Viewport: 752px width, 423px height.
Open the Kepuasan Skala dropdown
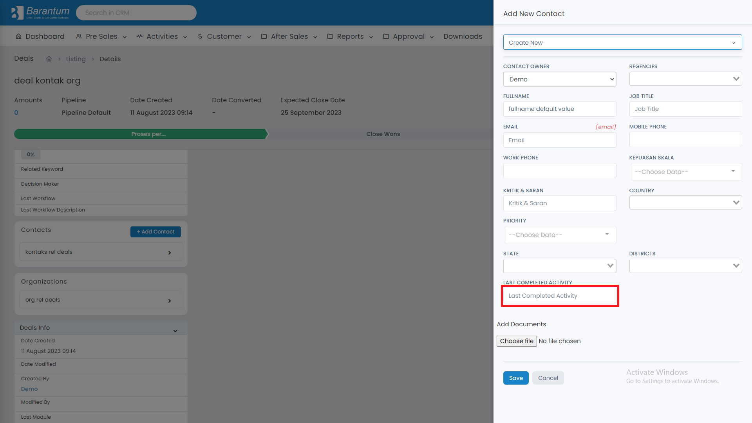685,172
